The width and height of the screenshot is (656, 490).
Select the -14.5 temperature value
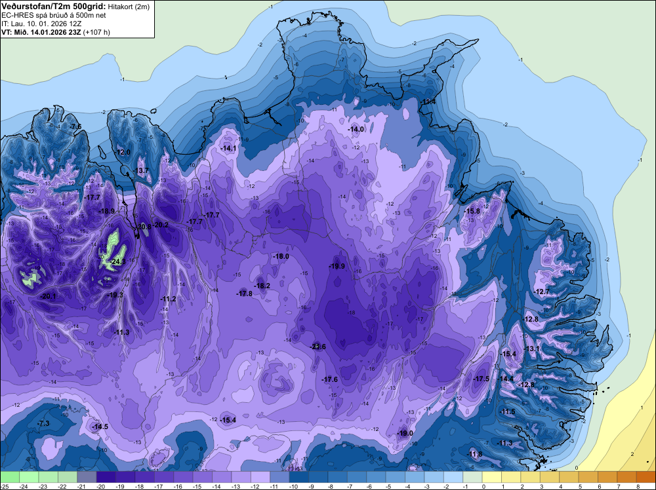[100, 426]
